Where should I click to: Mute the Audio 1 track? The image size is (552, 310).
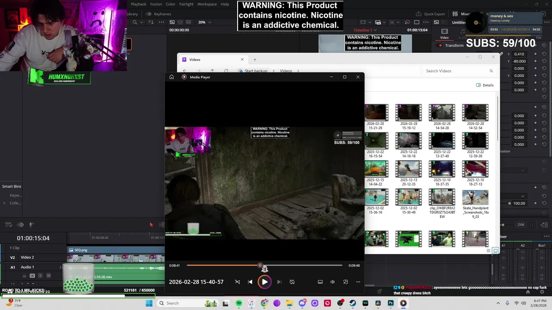pos(48,276)
